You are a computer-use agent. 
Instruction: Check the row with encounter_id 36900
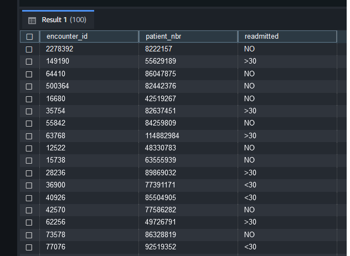pos(29,185)
